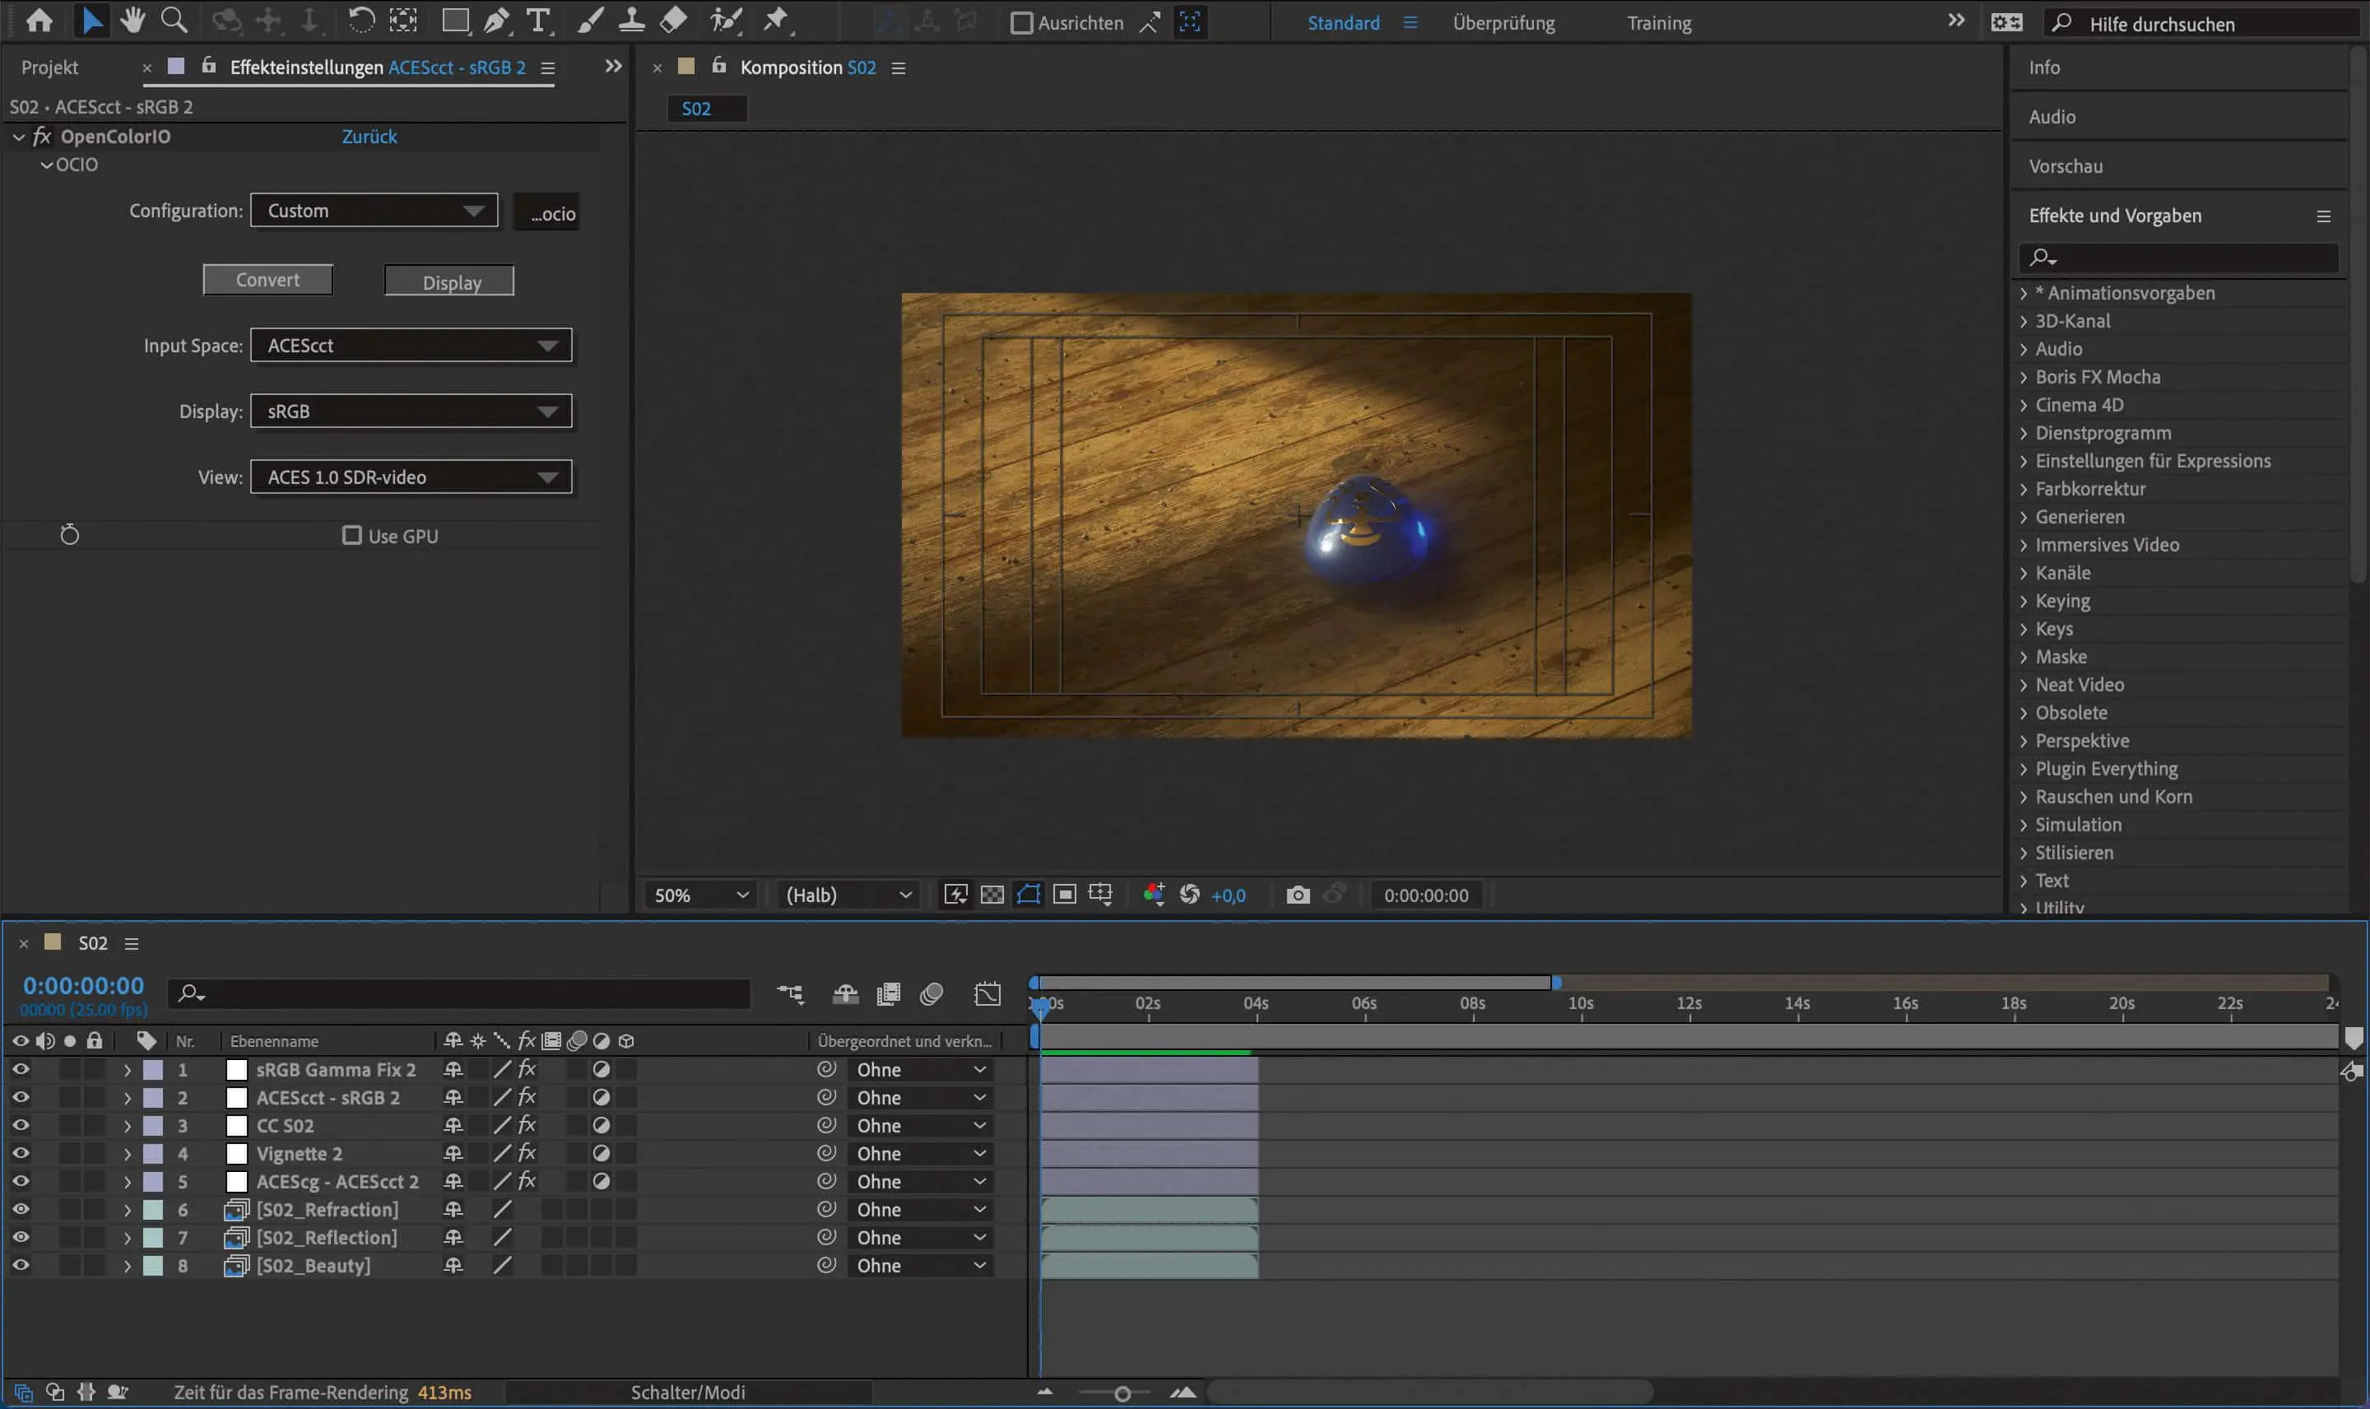Take a snapshot with camera icon
This screenshot has height=1409, width=2370.
(x=1298, y=895)
